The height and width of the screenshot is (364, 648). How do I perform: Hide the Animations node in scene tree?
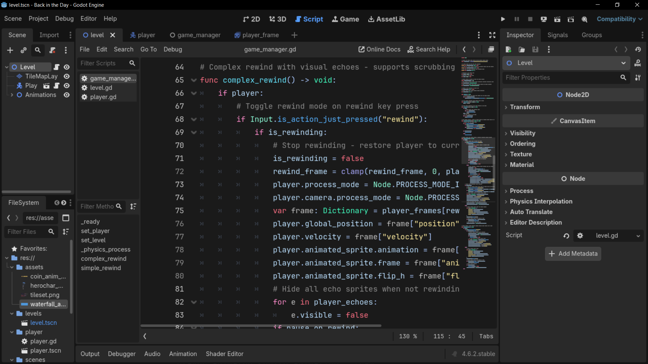coord(67,95)
